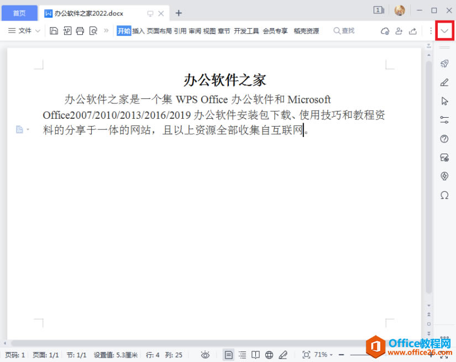Open the style pen sidebar icon
The height and width of the screenshot is (362, 456).
[x=444, y=82]
